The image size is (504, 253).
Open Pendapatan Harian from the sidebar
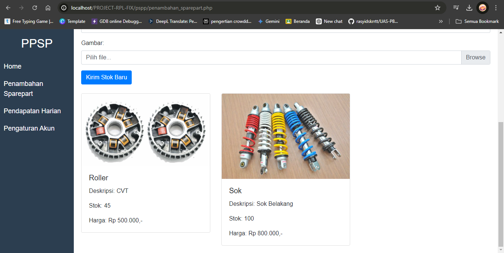[x=32, y=111]
